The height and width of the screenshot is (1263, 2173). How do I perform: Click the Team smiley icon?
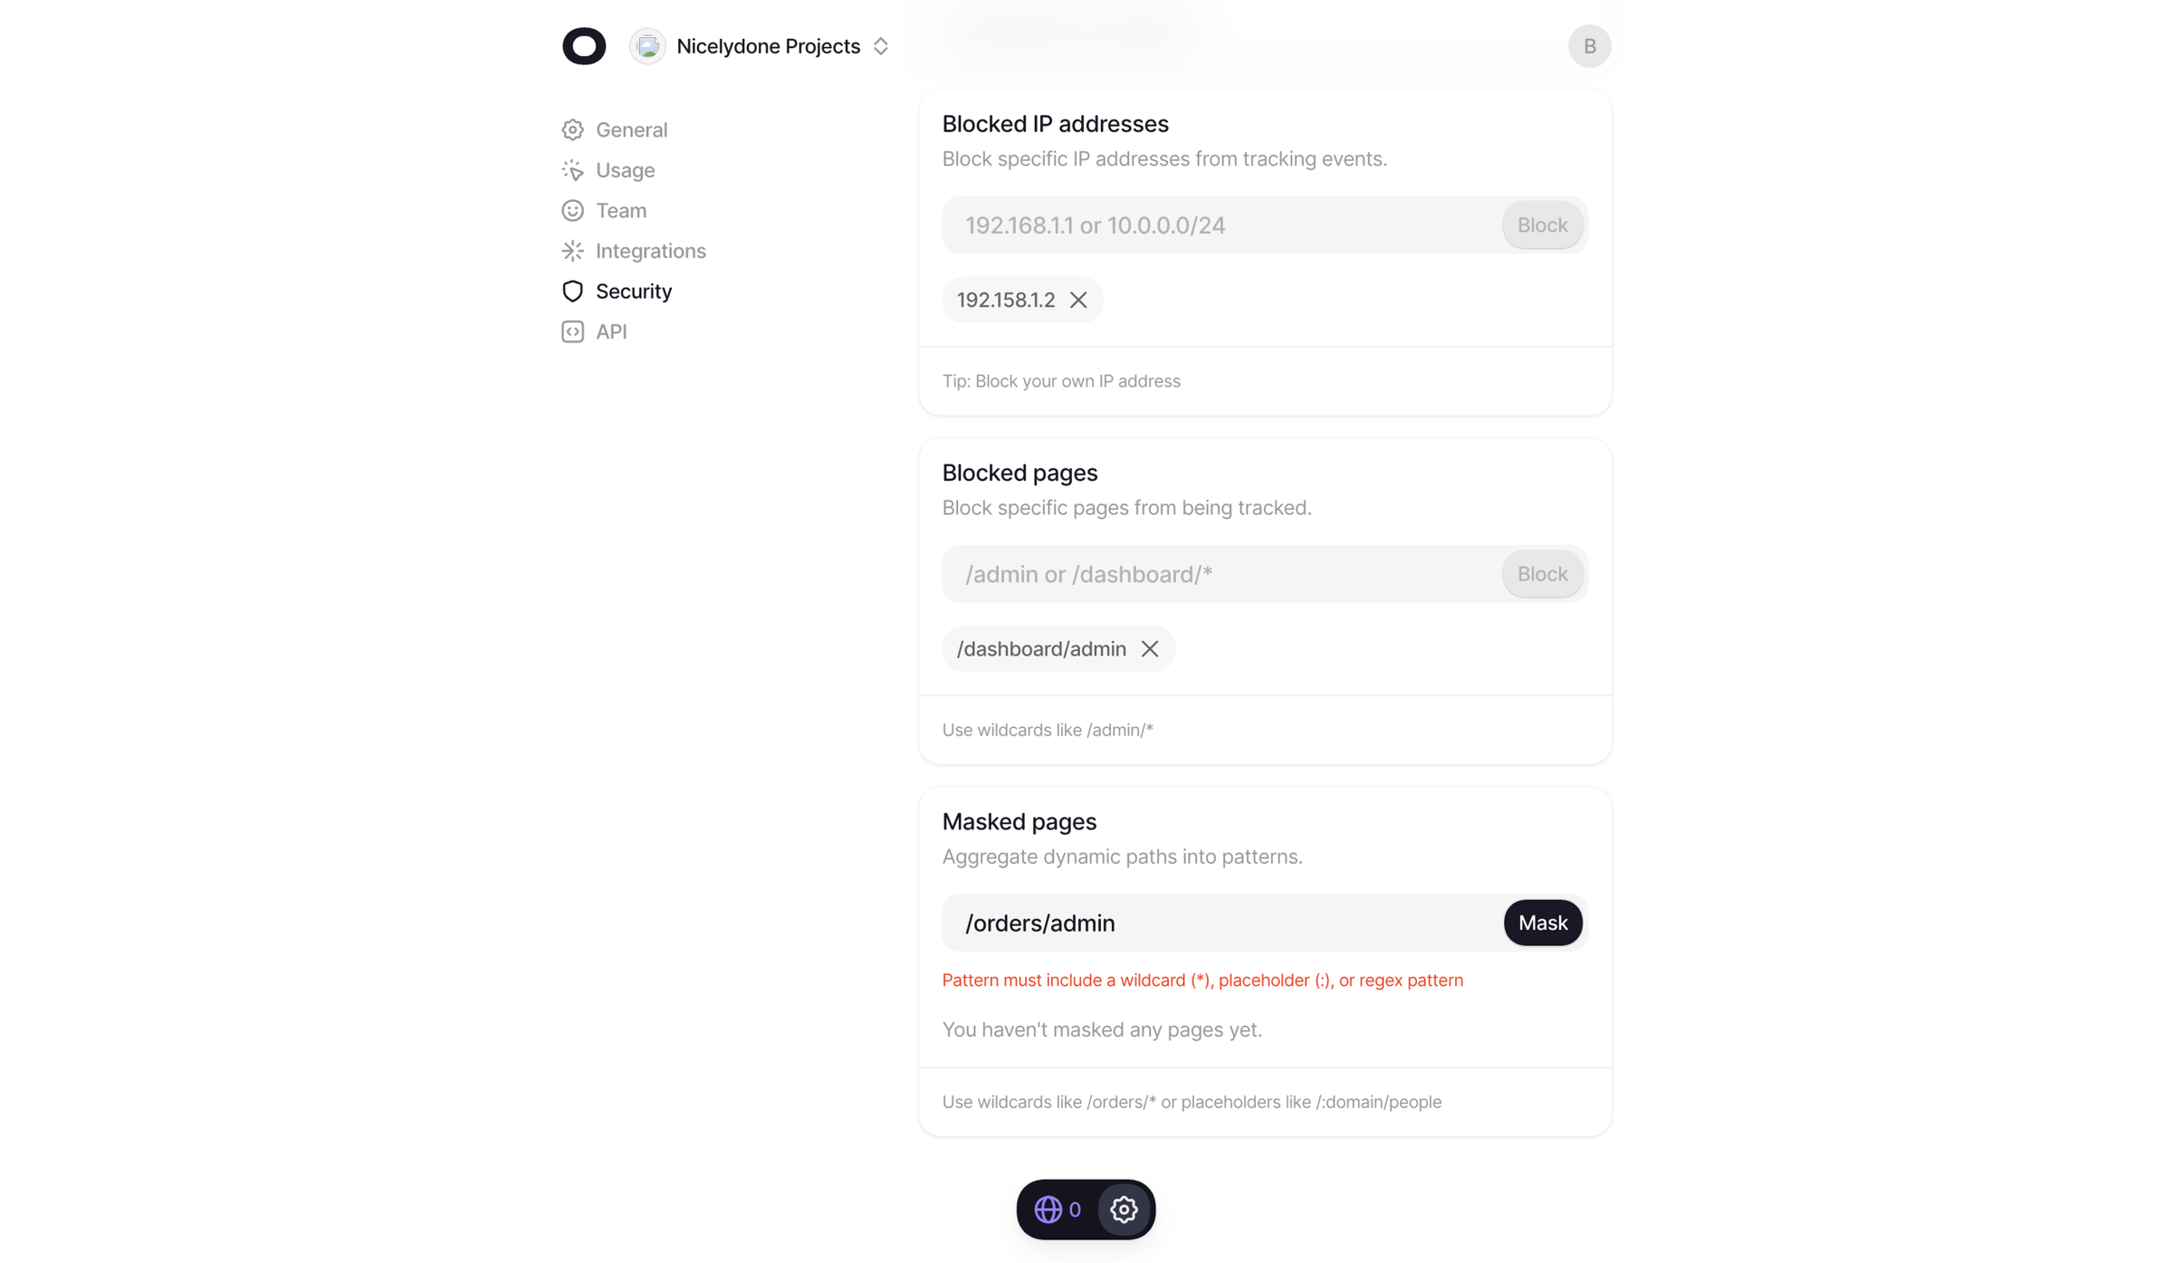(x=572, y=210)
